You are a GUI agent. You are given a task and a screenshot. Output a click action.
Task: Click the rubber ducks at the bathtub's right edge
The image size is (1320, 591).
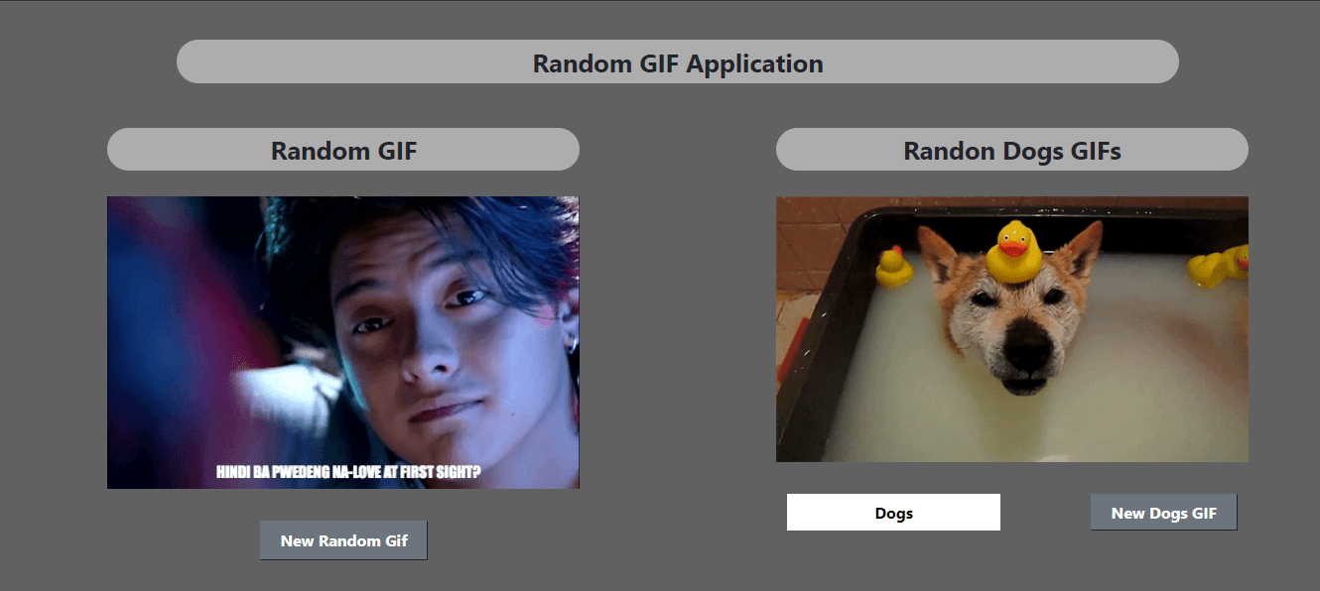[x=1219, y=266]
